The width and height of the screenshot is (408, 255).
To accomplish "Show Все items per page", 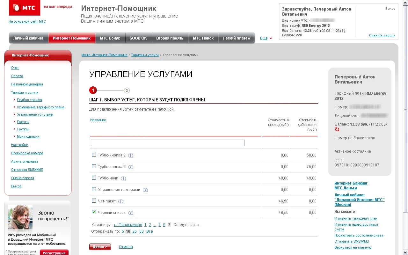I will coord(149,231).
